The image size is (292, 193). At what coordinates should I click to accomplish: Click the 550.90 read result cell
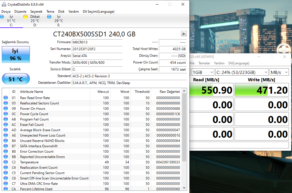[x=211, y=90]
